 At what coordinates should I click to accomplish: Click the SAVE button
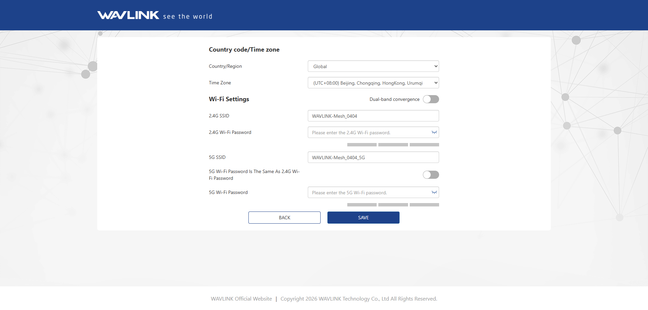[x=363, y=218]
